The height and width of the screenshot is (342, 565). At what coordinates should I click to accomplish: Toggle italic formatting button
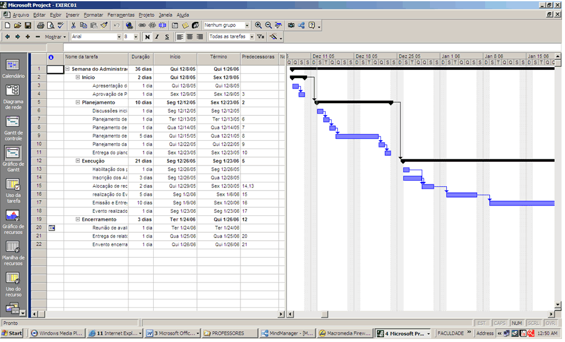click(x=157, y=37)
